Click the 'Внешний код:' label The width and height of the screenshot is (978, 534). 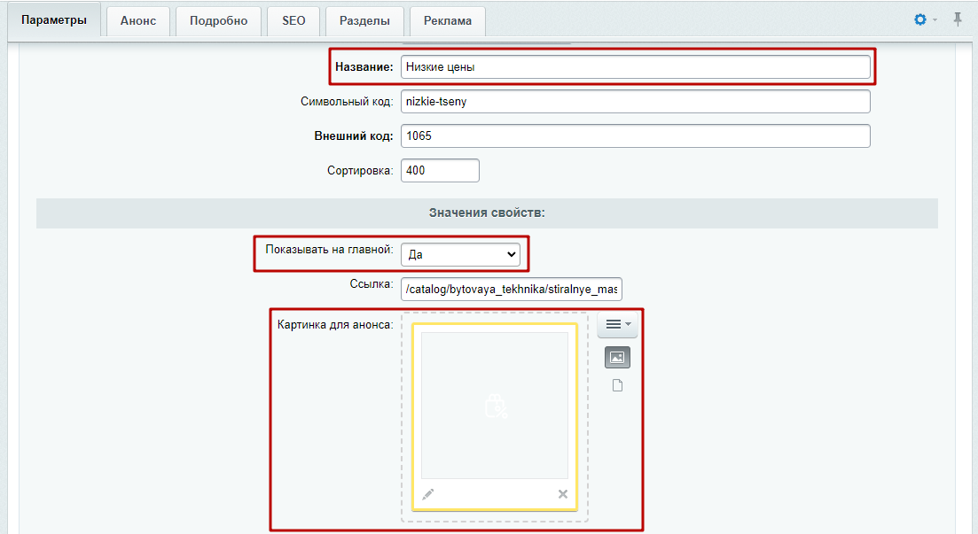tap(353, 135)
